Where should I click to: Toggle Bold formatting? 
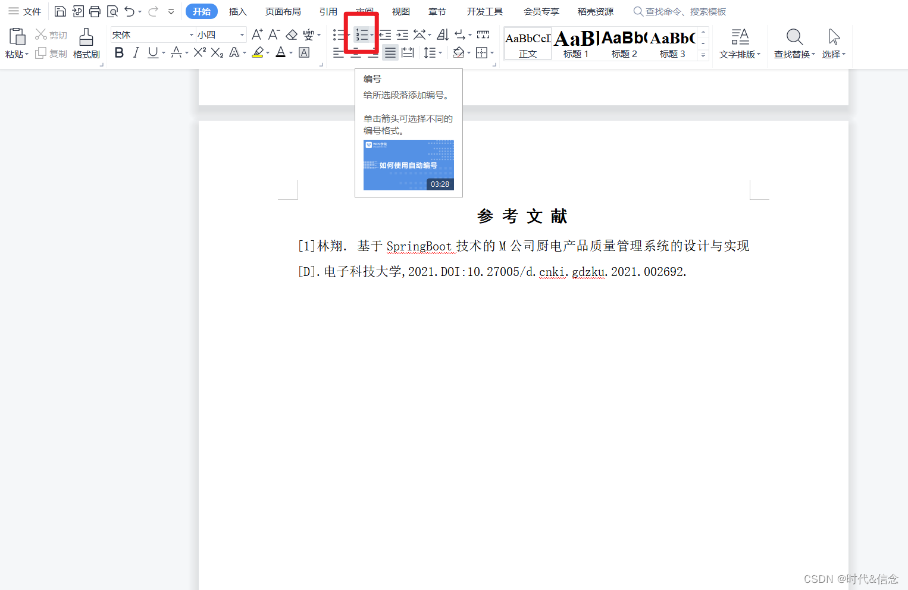[x=119, y=52]
